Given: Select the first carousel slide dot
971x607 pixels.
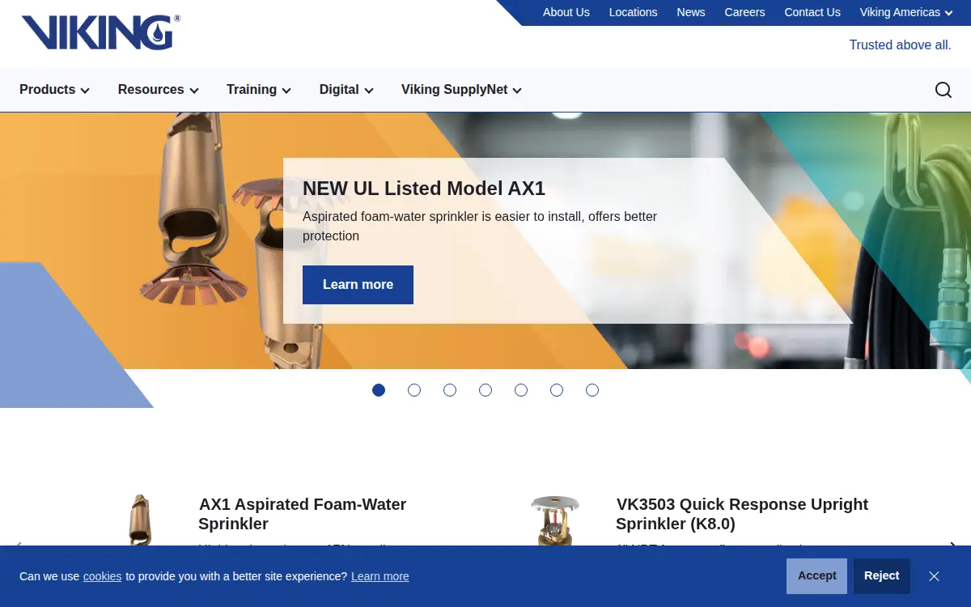Looking at the screenshot, I should click(x=379, y=390).
